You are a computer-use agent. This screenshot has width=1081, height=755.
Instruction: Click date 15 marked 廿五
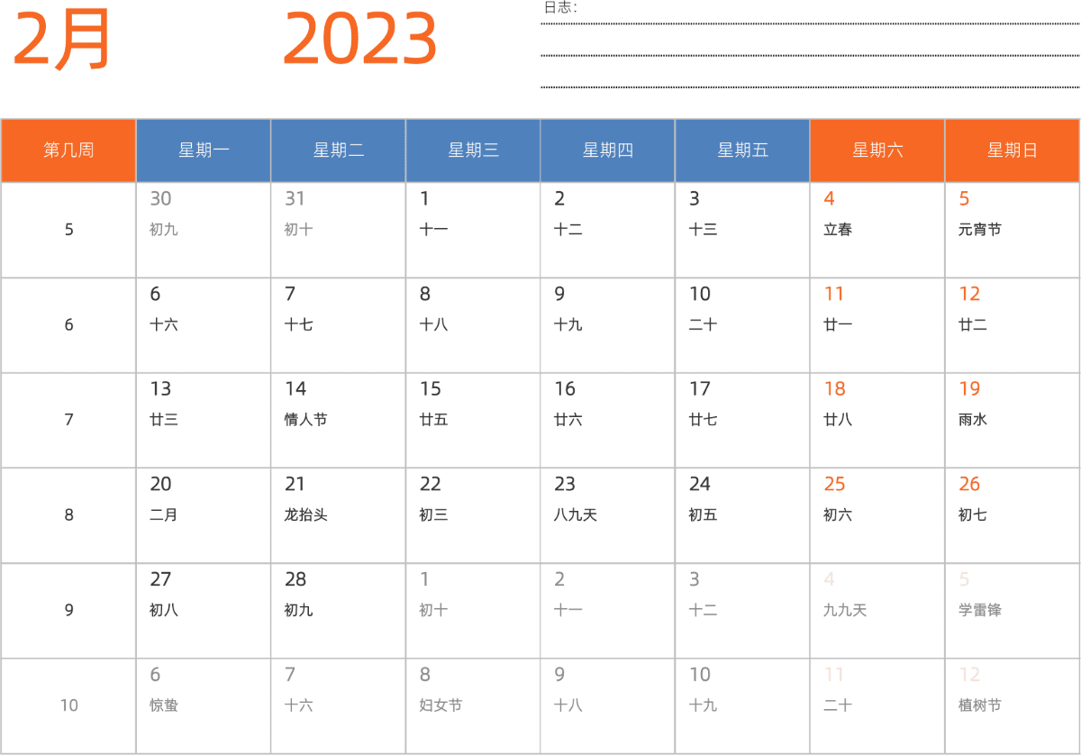click(x=473, y=420)
